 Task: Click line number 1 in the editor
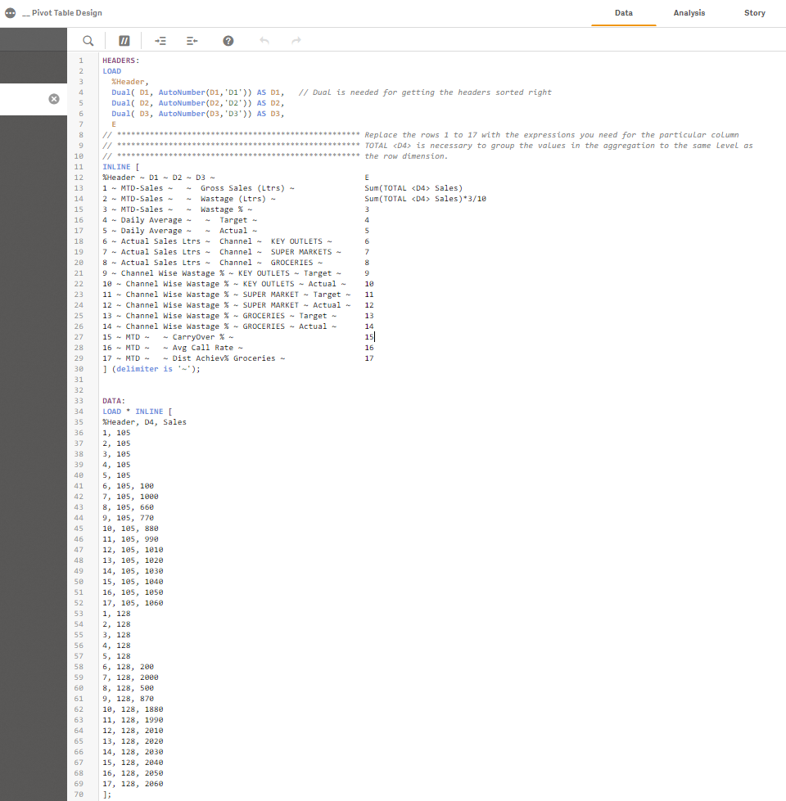point(80,60)
